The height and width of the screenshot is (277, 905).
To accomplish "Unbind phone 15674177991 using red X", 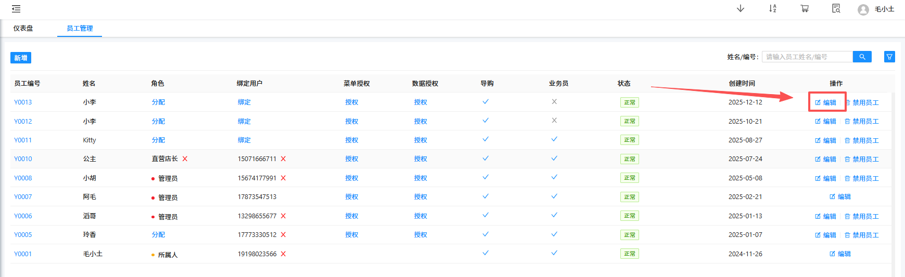I will [283, 178].
